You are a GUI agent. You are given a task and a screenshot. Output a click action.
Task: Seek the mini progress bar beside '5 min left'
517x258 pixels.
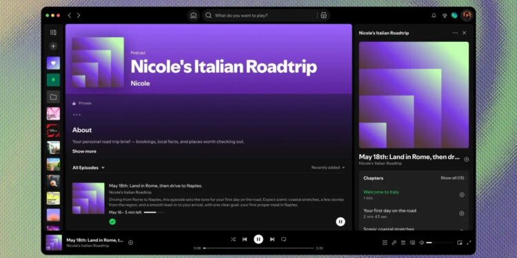coord(154,213)
